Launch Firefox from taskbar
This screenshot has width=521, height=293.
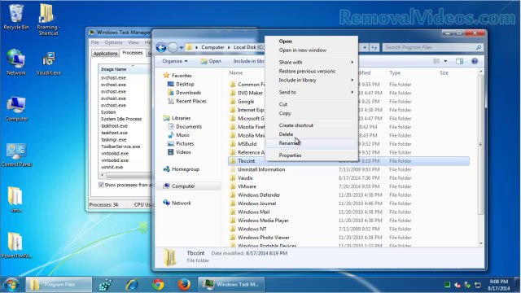click(184, 285)
